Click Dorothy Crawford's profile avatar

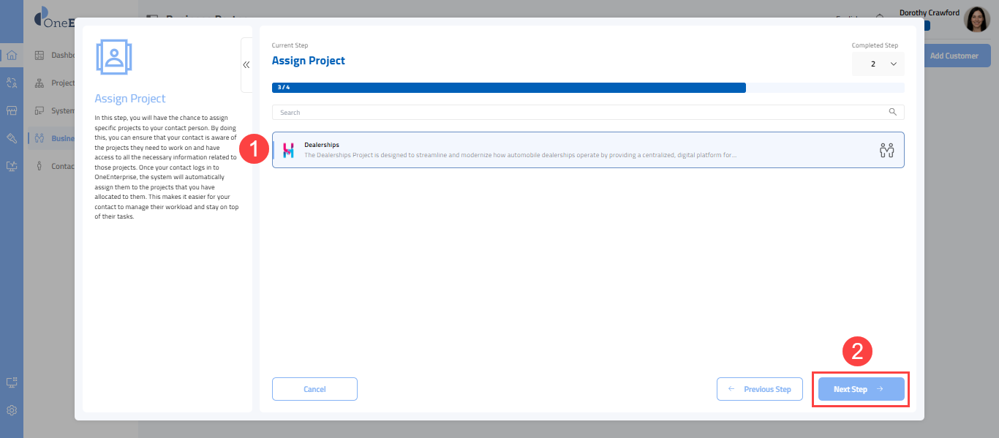point(976,20)
